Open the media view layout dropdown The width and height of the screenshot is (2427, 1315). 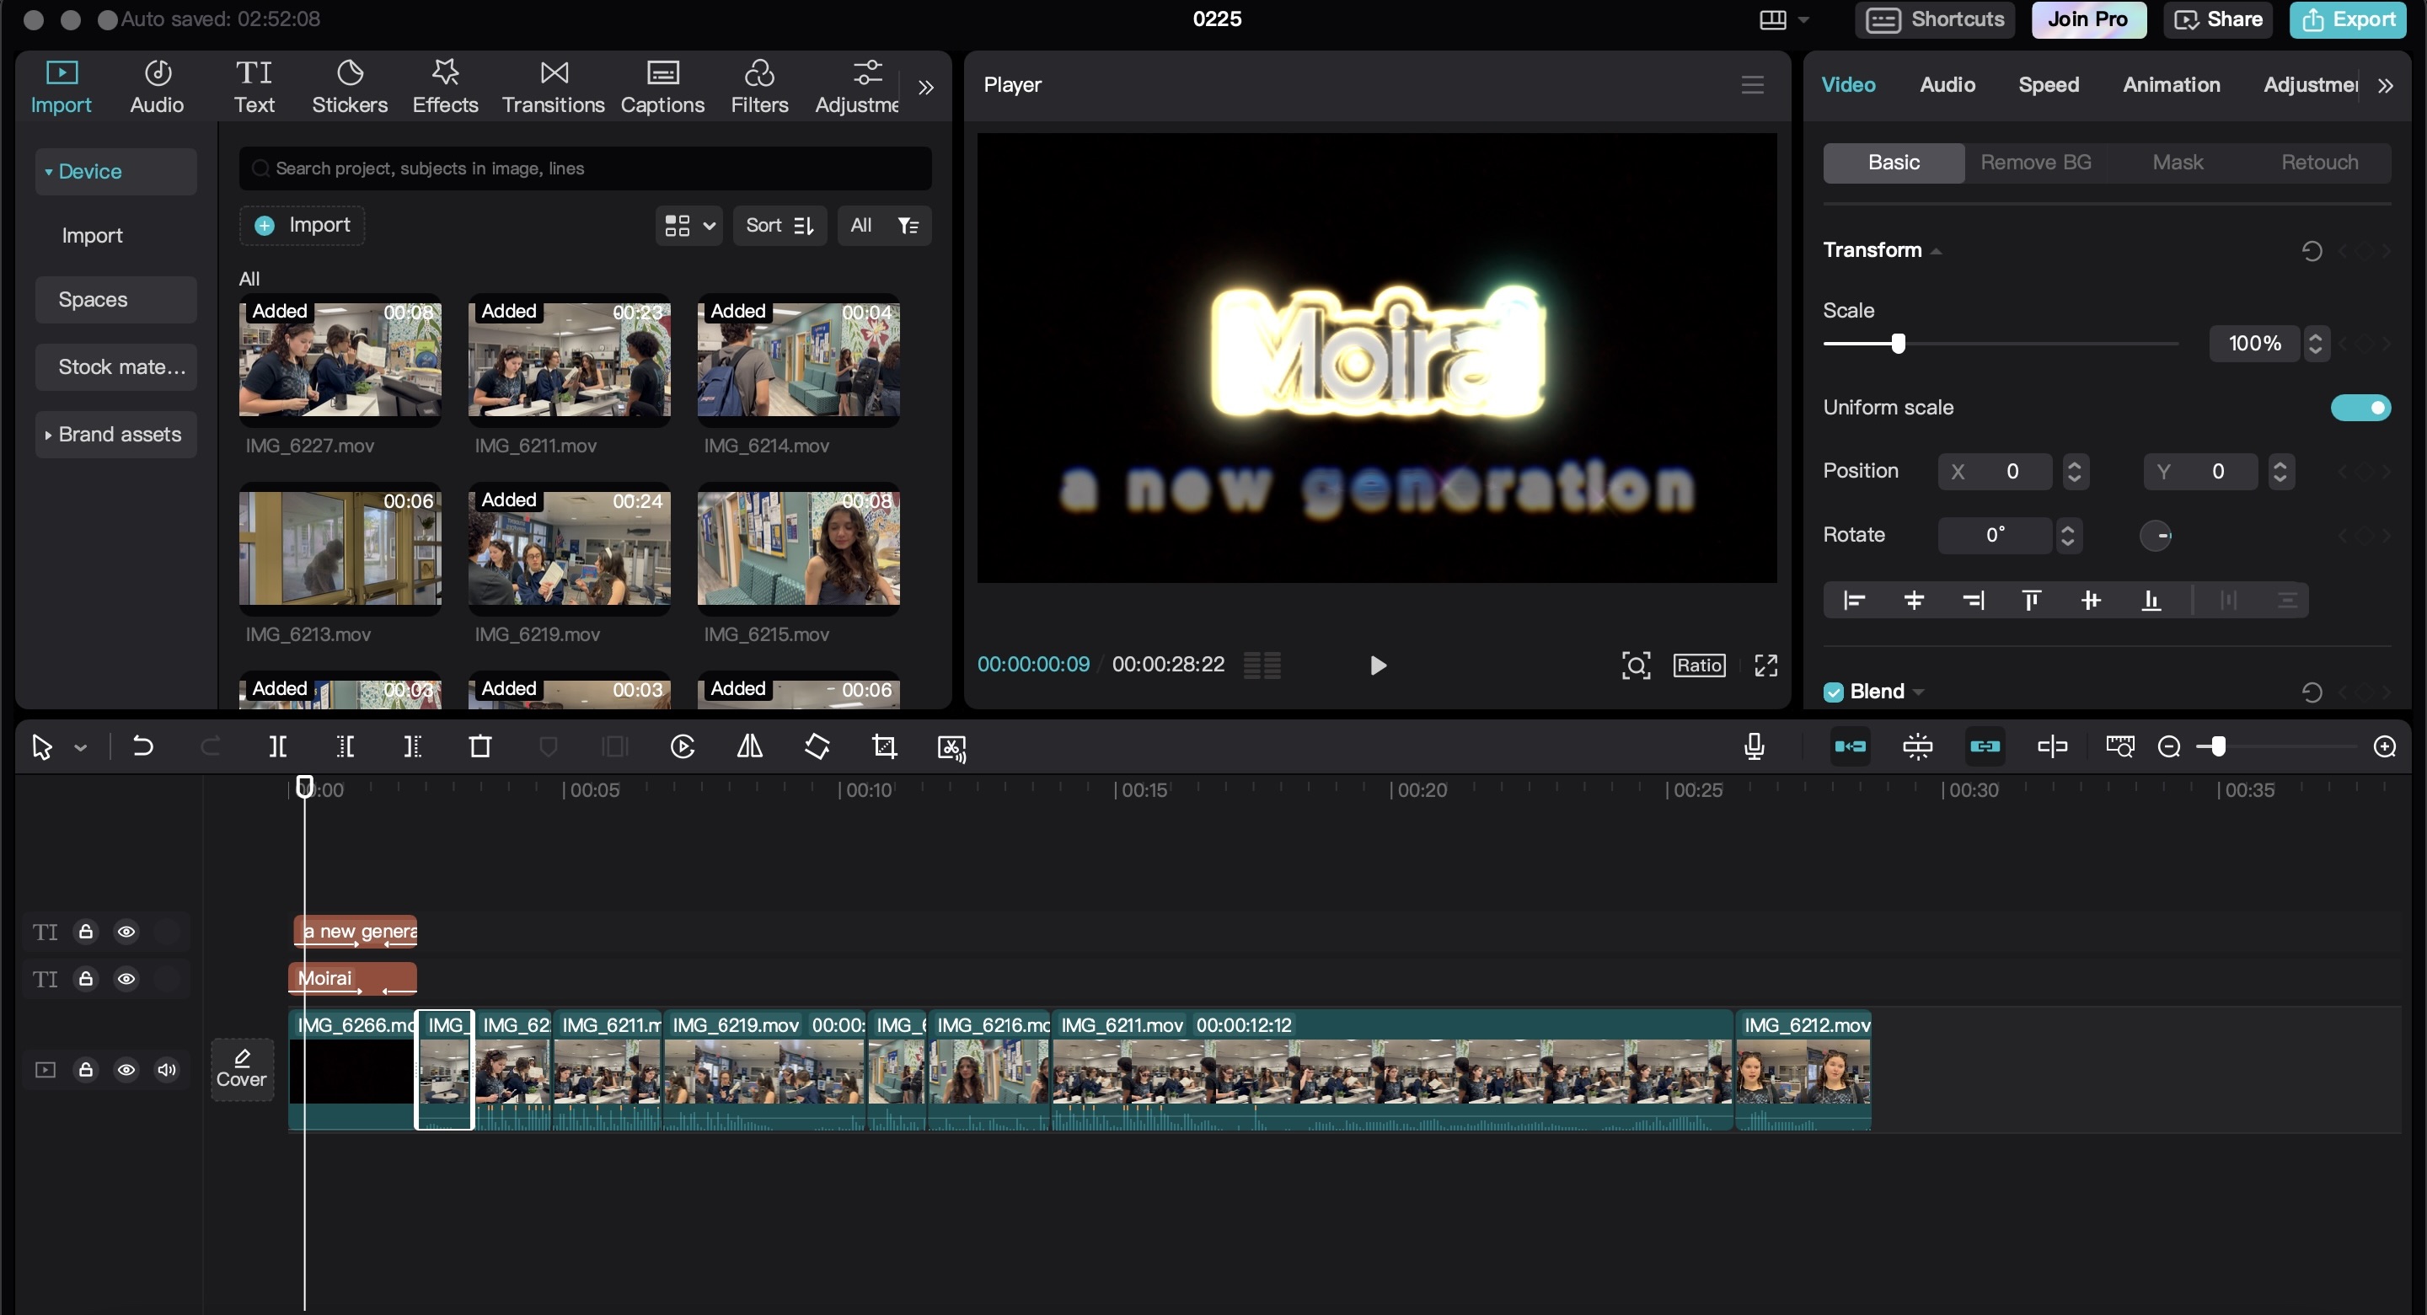tap(688, 226)
